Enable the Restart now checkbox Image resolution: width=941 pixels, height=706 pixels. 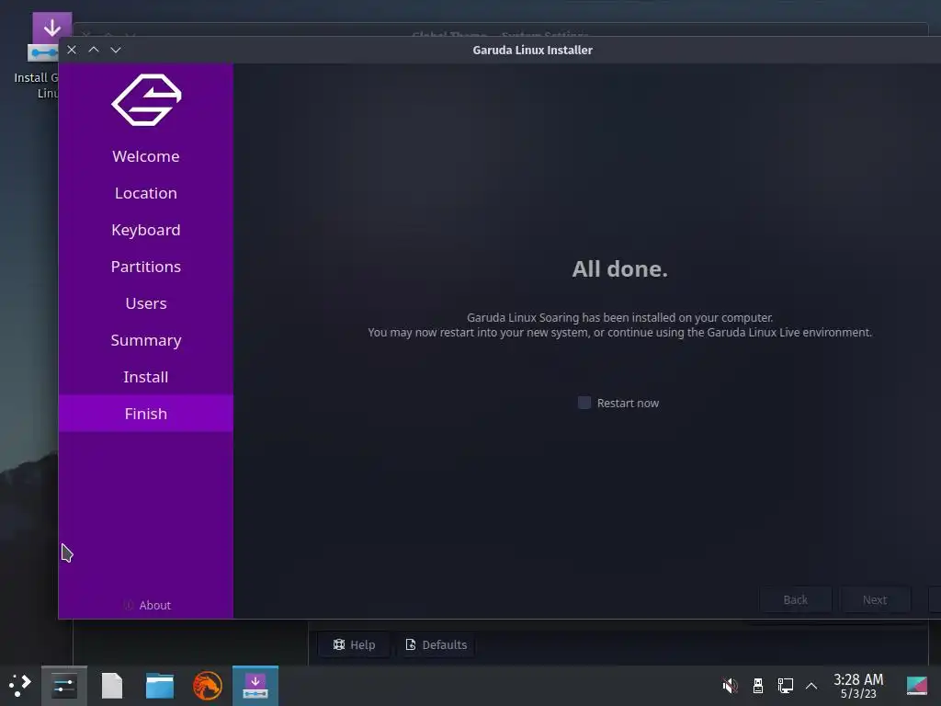[x=584, y=403]
